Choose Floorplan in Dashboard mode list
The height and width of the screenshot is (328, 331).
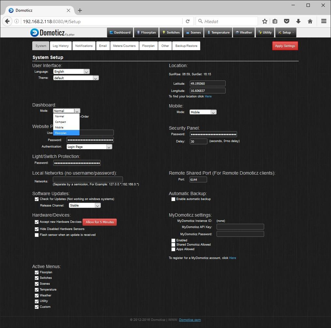[66, 133]
